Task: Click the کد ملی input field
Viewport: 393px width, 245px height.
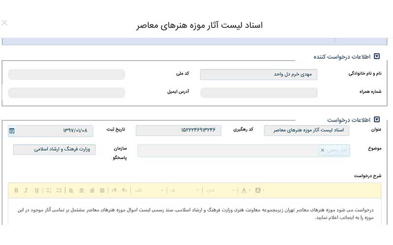Action: pyautogui.click(x=66, y=74)
